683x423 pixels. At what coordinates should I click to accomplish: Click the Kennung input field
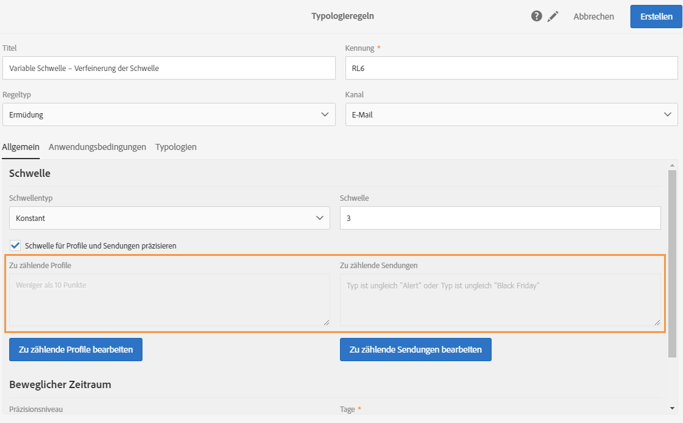[x=511, y=69]
